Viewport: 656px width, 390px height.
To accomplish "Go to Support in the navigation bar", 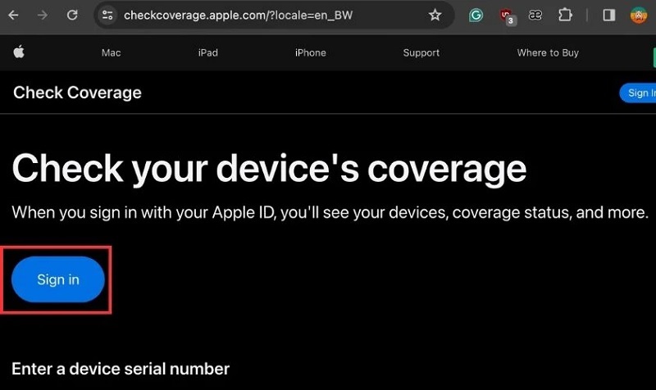I will (x=421, y=52).
